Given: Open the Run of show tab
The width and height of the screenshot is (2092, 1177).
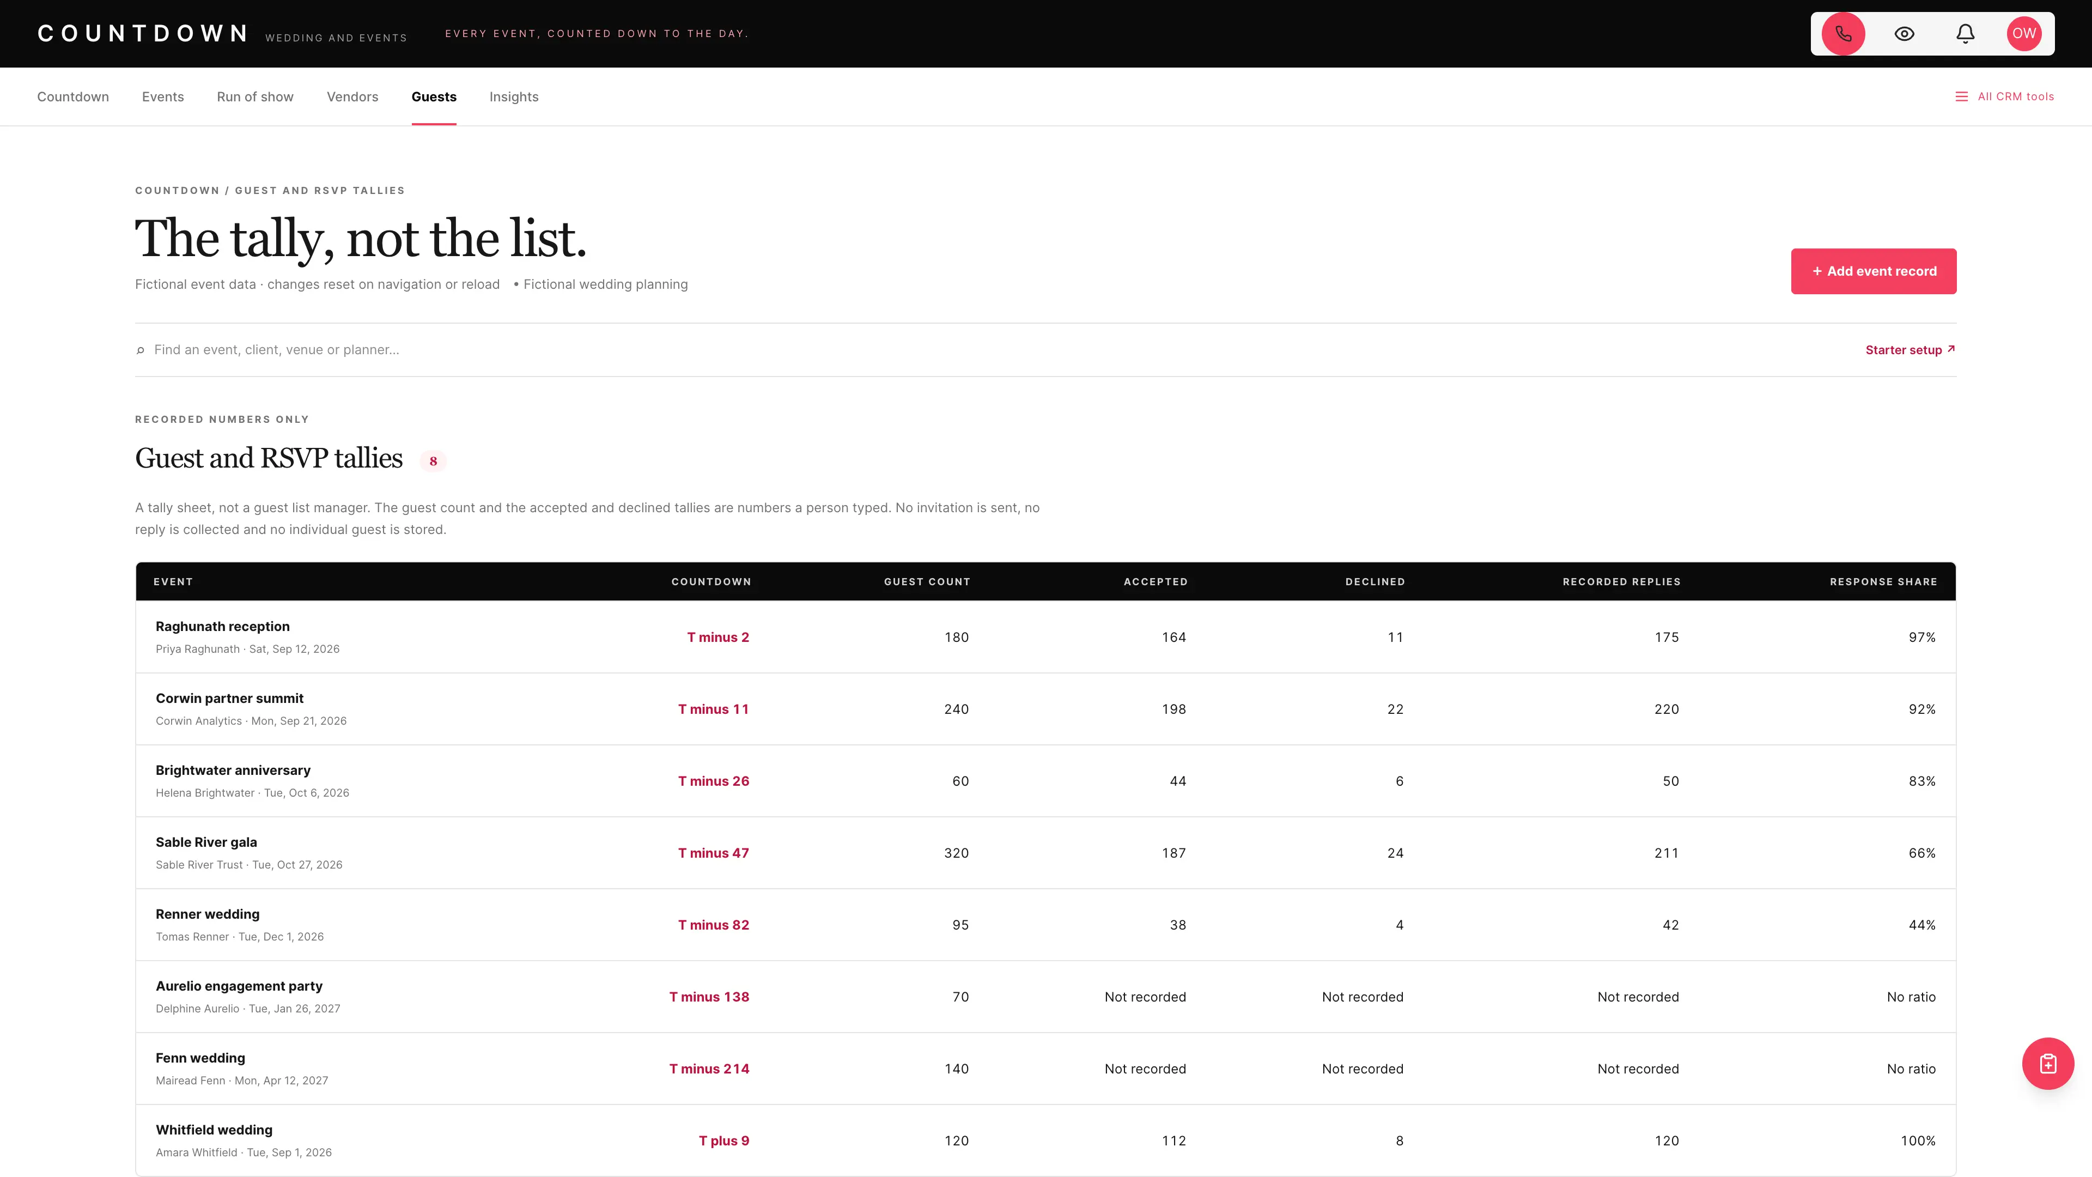Looking at the screenshot, I should tap(255, 96).
